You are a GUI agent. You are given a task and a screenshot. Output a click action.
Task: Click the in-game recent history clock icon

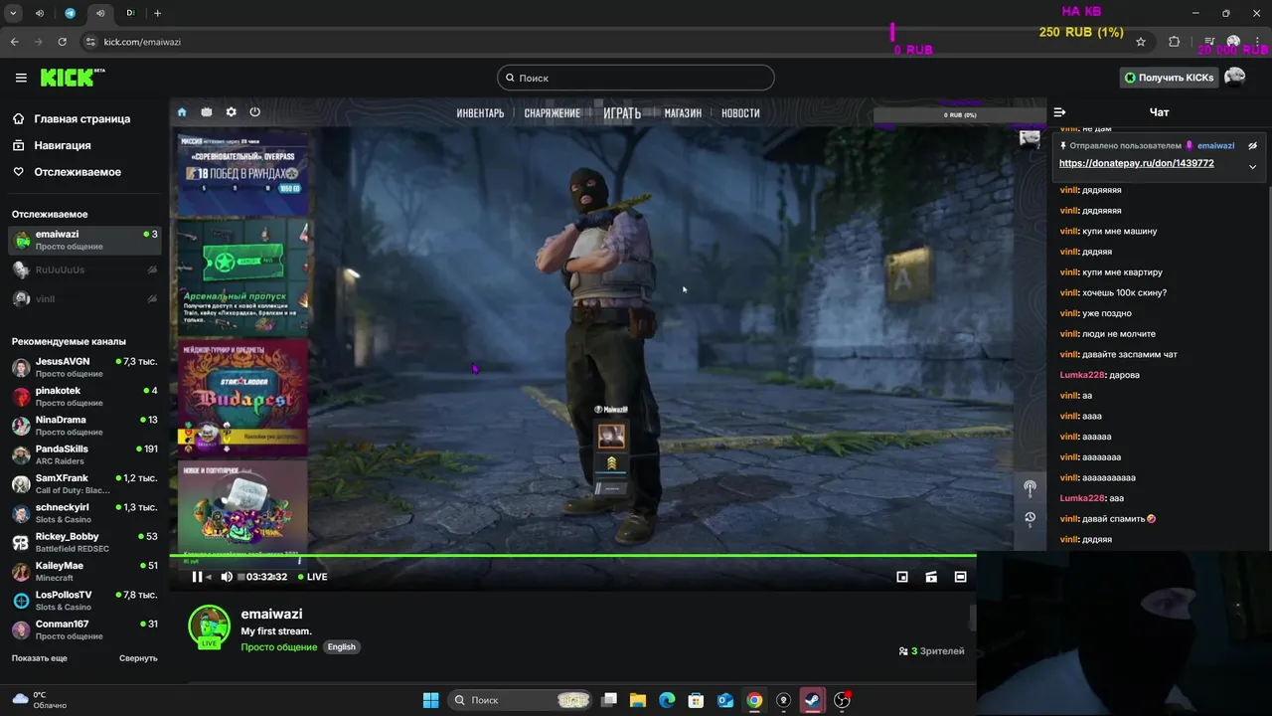click(1030, 518)
